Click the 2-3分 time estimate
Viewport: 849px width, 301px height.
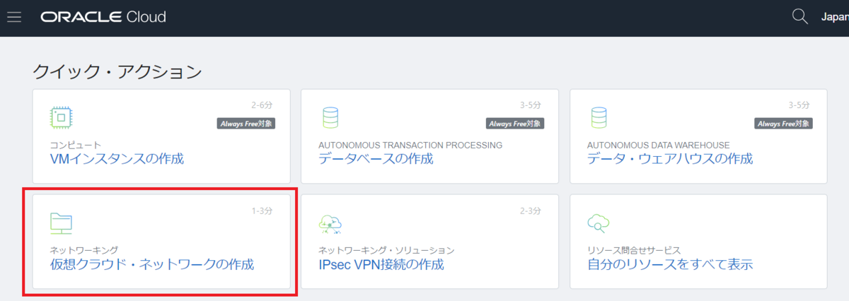(x=531, y=211)
